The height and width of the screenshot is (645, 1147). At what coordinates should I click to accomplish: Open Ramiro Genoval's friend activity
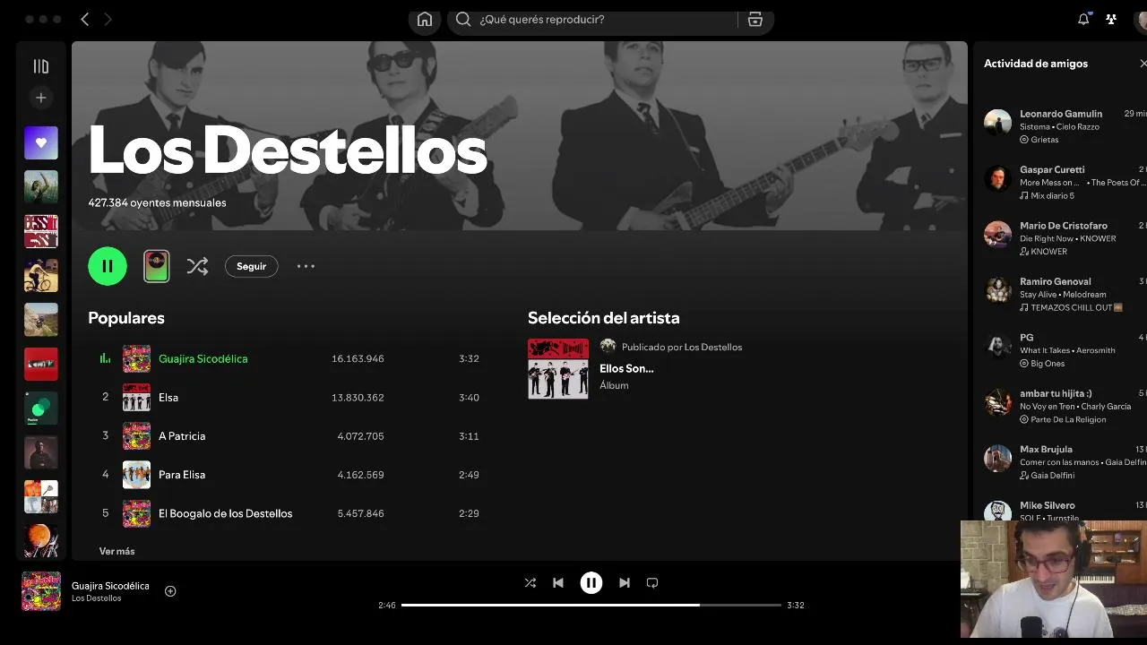tap(1065, 294)
